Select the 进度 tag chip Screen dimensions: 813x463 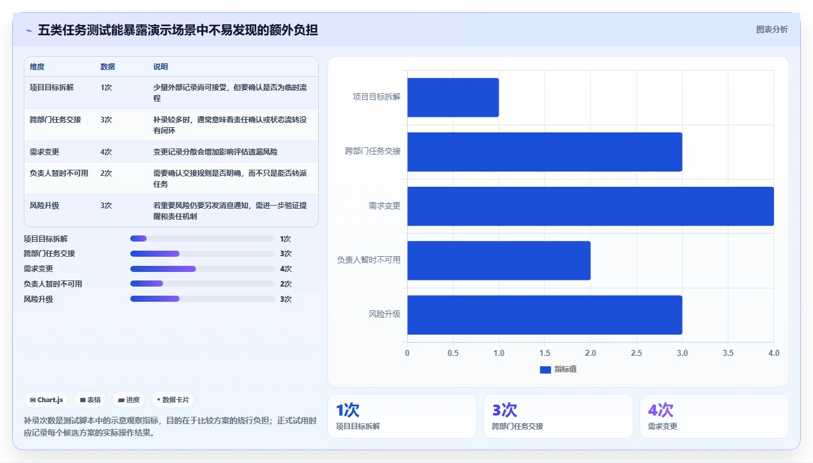click(x=128, y=400)
